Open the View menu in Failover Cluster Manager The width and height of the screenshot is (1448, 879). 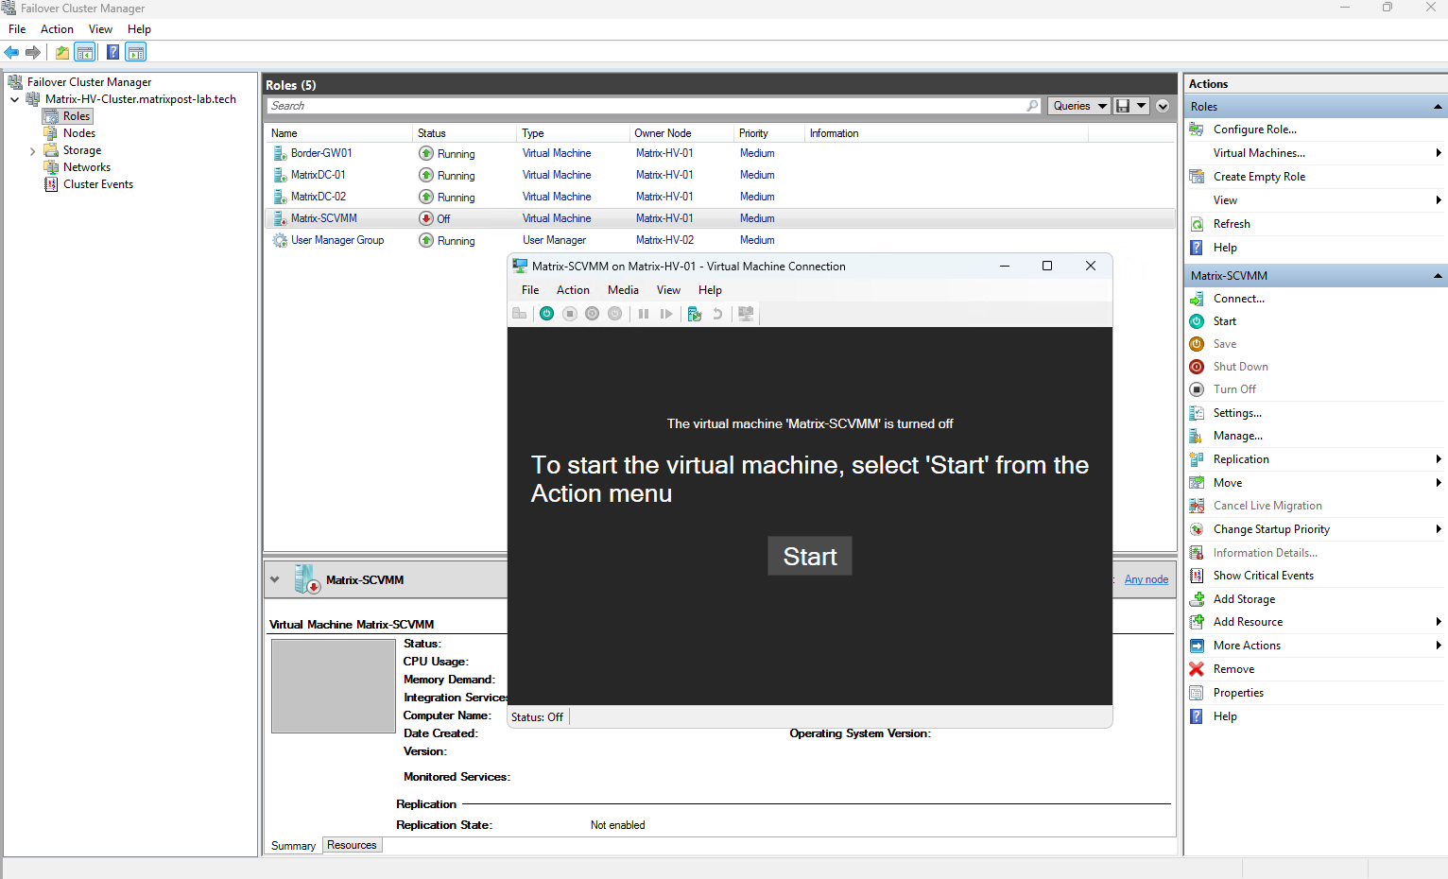[x=100, y=29]
